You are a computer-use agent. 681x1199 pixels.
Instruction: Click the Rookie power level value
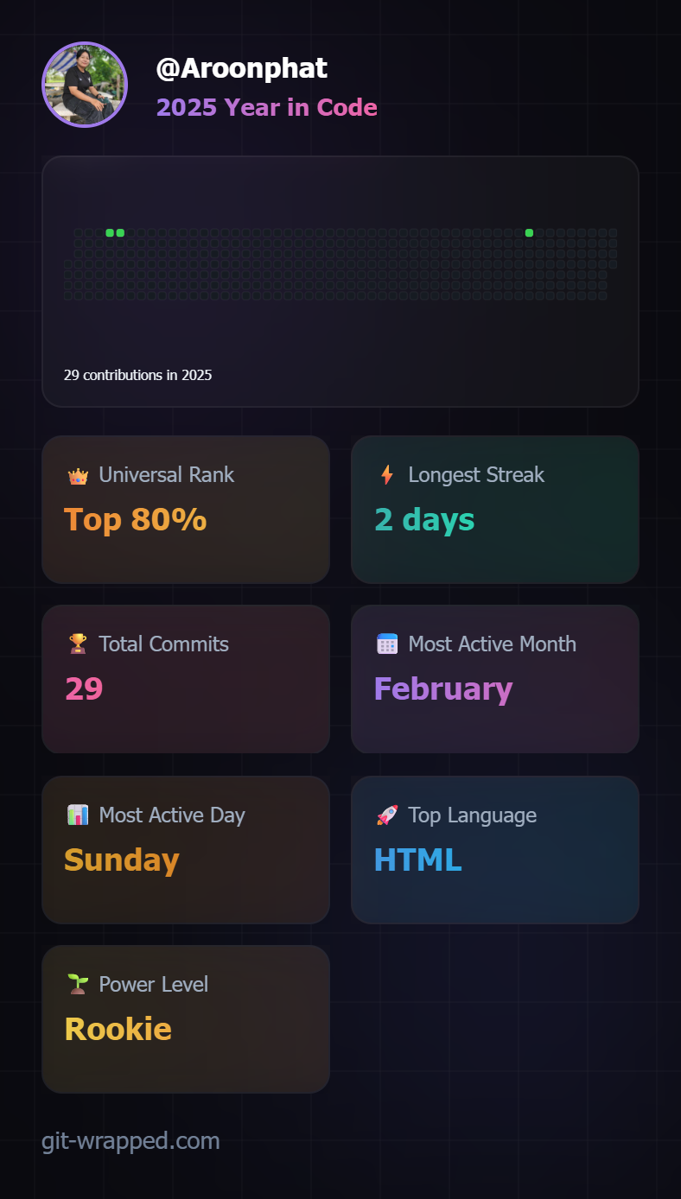coord(118,1030)
